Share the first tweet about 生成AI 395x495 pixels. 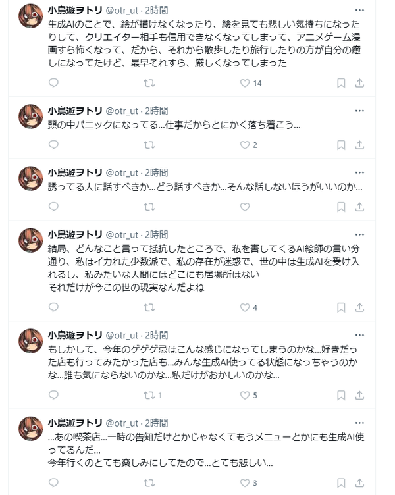pyautogui.click(x=359, y=83)
